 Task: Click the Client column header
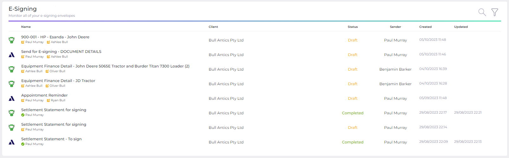point(213,27)
